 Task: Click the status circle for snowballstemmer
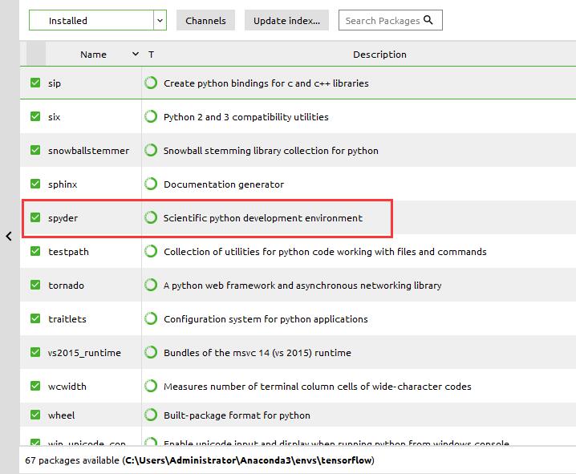(150, 150)
